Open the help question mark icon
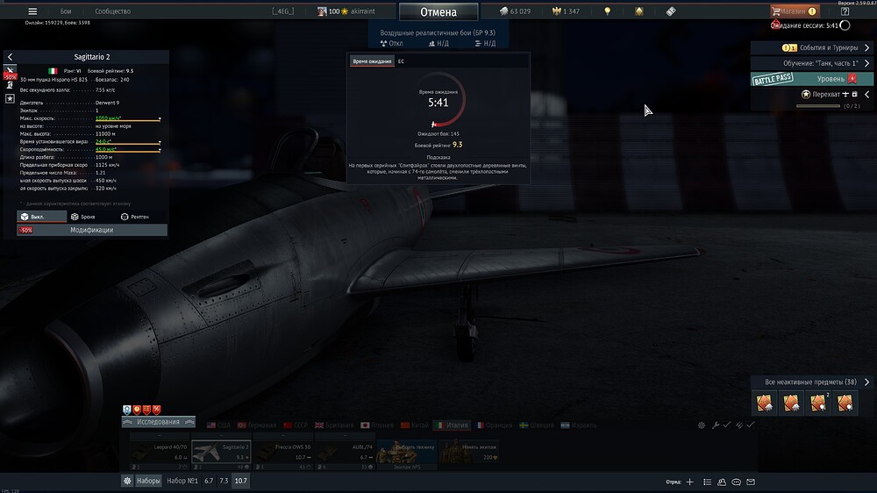The width and height of the screenshot is (877, 493). click(x=845, y=11)
